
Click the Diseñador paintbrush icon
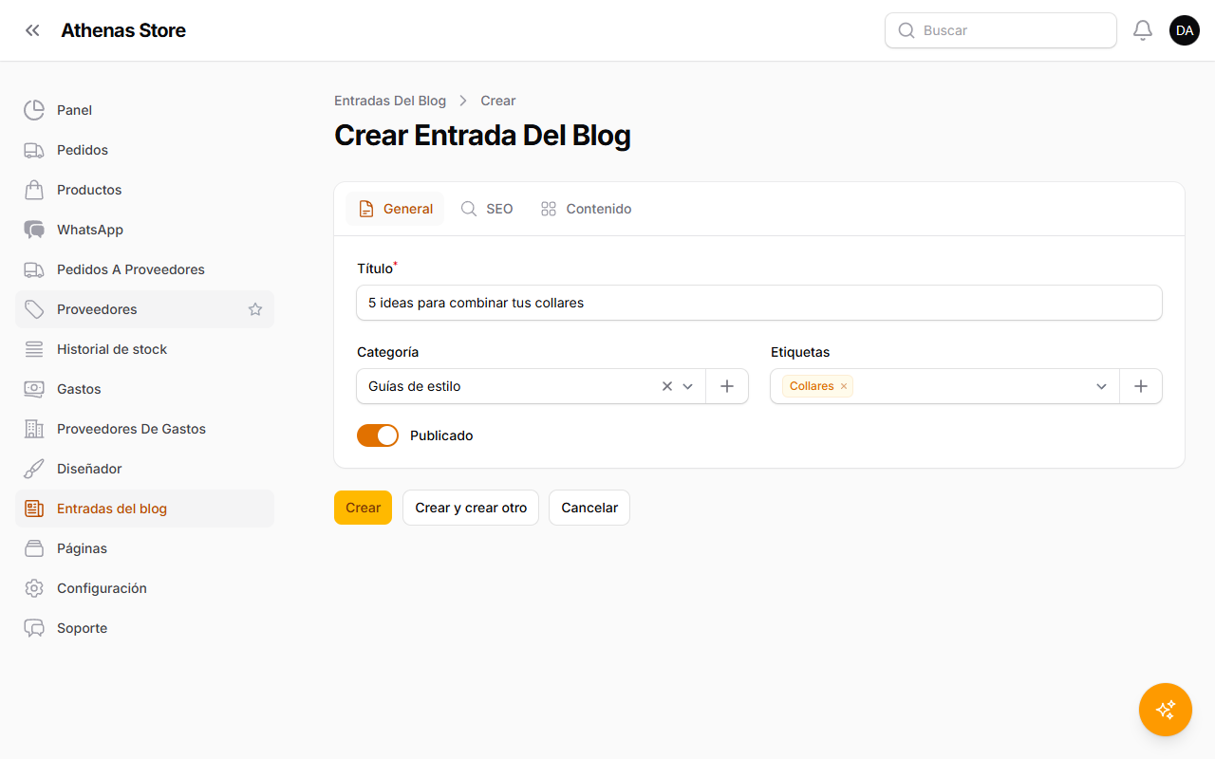[34, 469]
